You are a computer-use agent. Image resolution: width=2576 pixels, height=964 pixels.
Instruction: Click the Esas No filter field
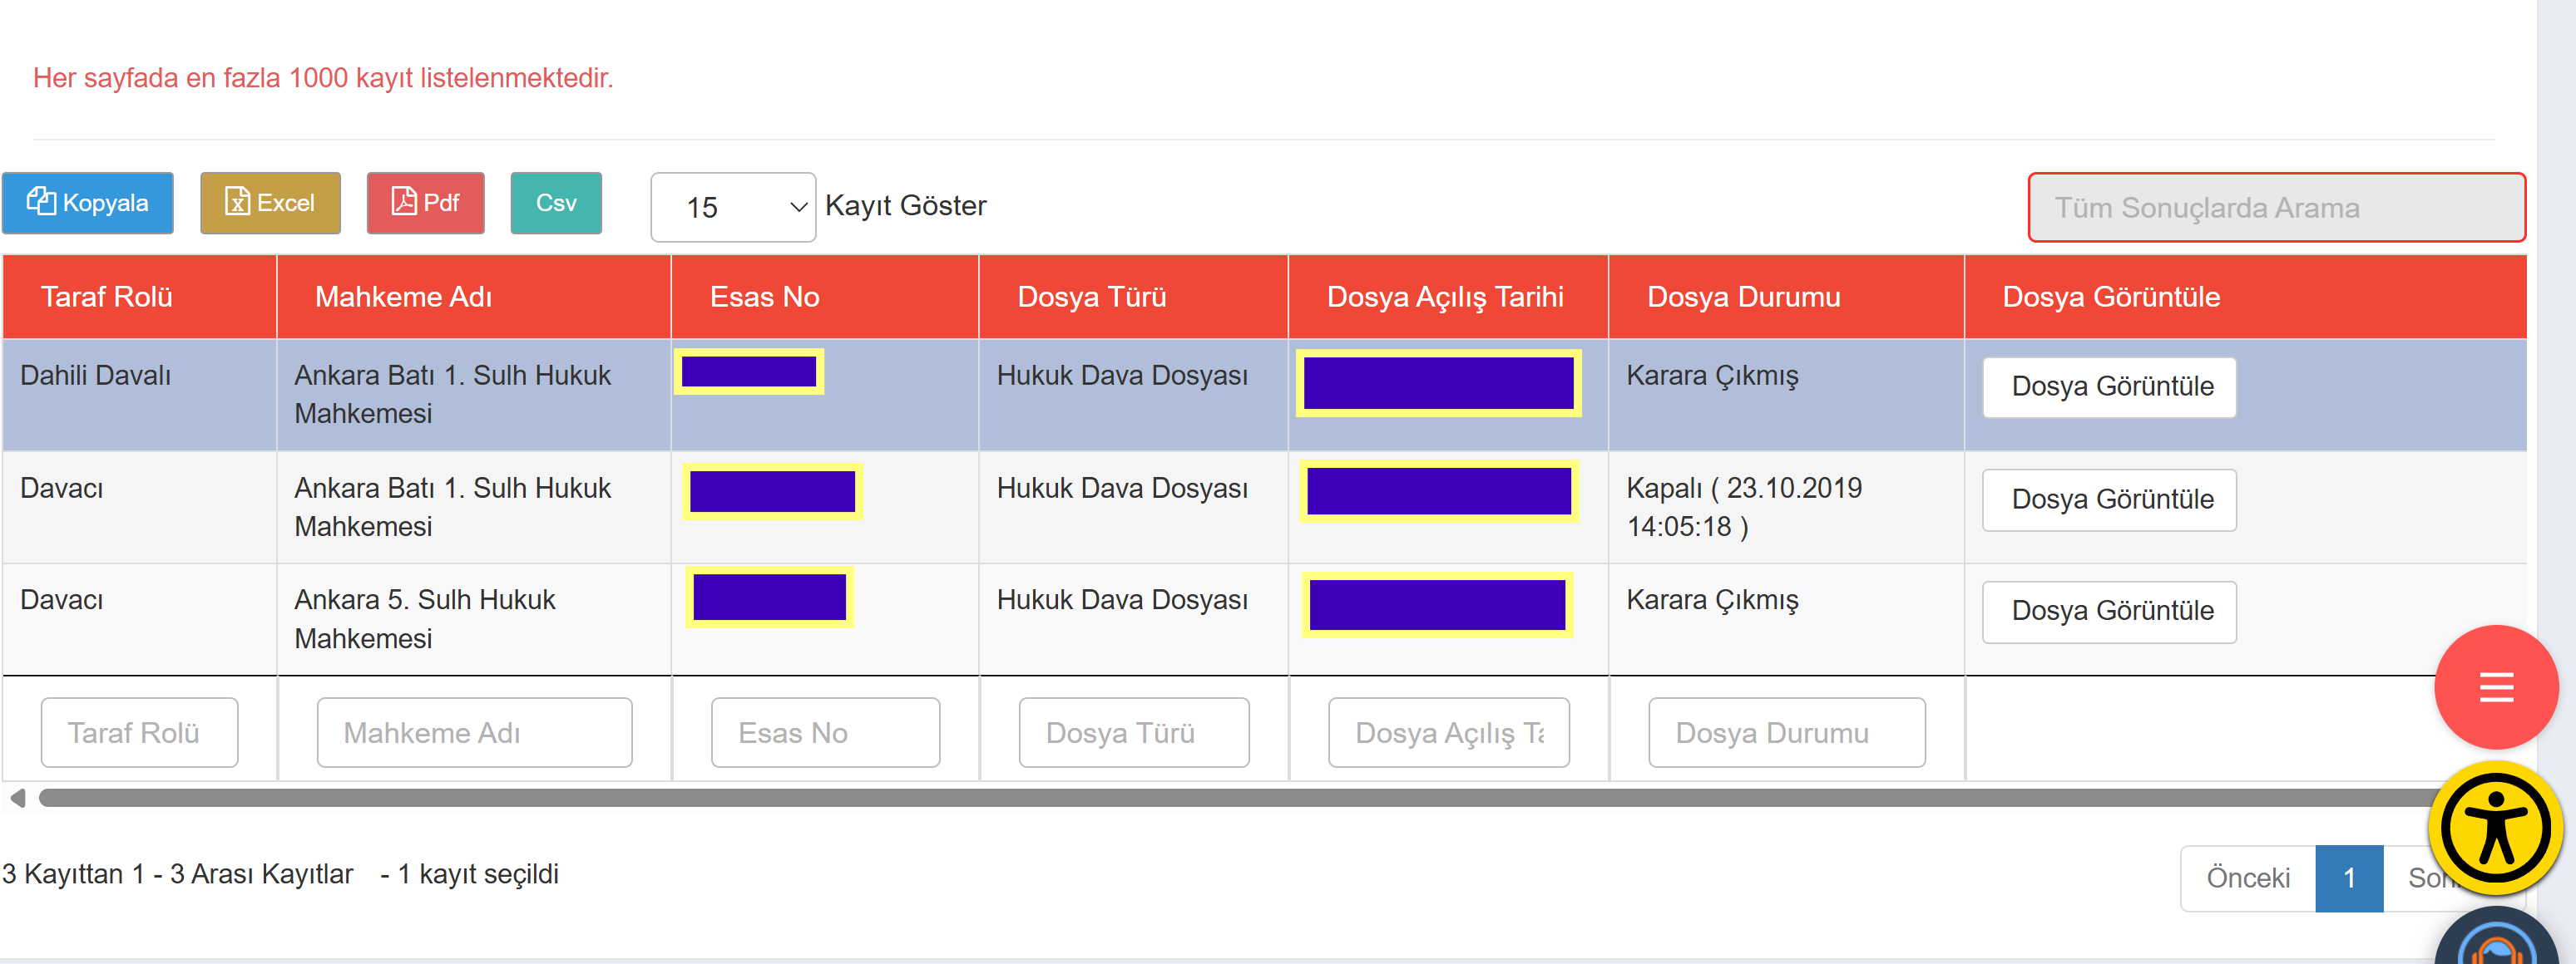click(x=825, y=732)
